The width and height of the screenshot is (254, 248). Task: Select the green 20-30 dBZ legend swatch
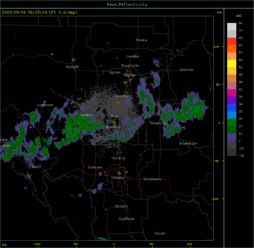[x=232, y=123]
